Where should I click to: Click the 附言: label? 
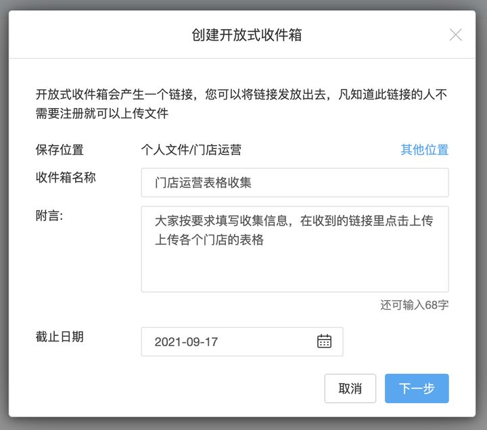pos(49,215)
